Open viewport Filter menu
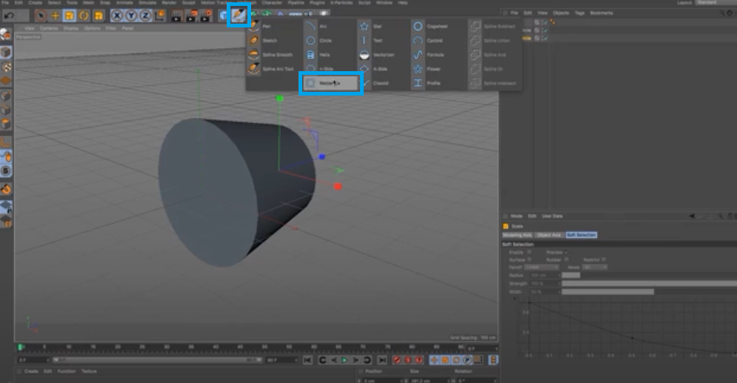Image resolution: width=737 pixels, height=383 pixels. tap(111, 28)
